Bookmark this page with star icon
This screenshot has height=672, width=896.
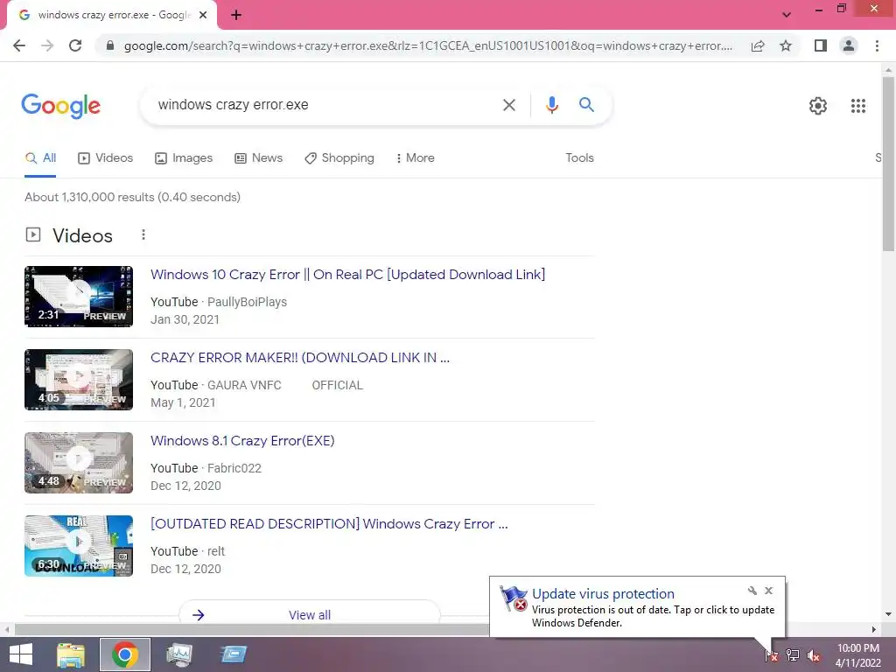(x=786, y=45)
